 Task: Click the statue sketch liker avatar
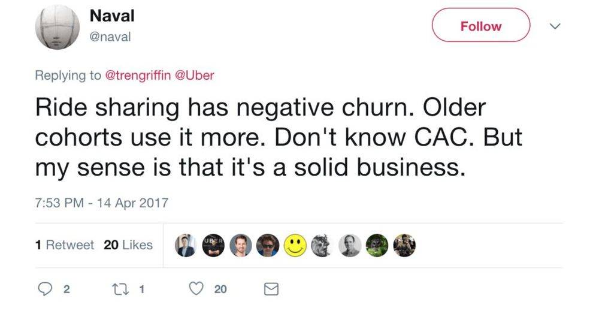click(322, 245)
